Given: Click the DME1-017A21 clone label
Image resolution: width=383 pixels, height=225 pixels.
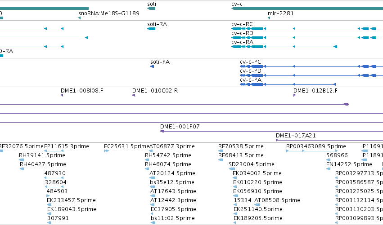Looking at the screenshot, I should pos(296,136).
